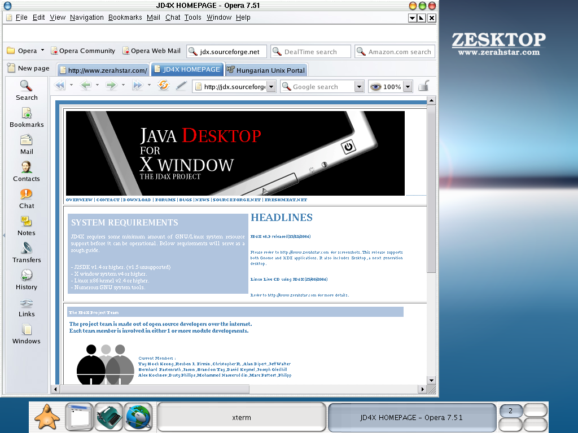
Task: Open the Contacts panel icon
Action: click(26, 171)
